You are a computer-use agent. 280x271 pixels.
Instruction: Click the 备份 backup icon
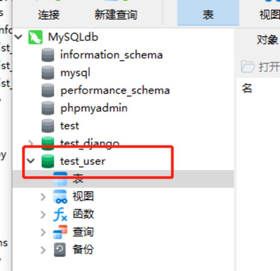60,249
